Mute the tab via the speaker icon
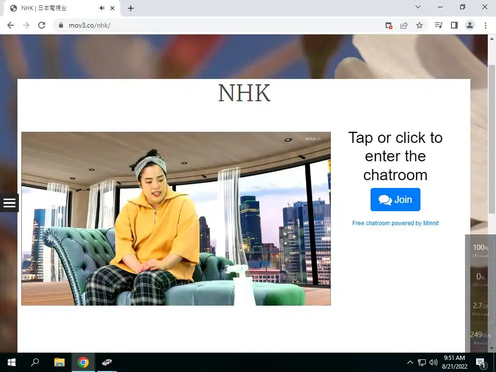Image resolution: width=496 pixels, height=372 pixels. click(102, 8)
